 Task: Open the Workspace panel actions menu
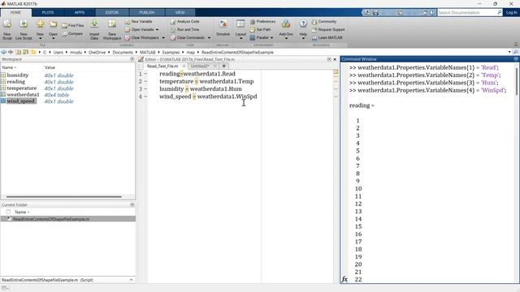[x=132, y=59]
